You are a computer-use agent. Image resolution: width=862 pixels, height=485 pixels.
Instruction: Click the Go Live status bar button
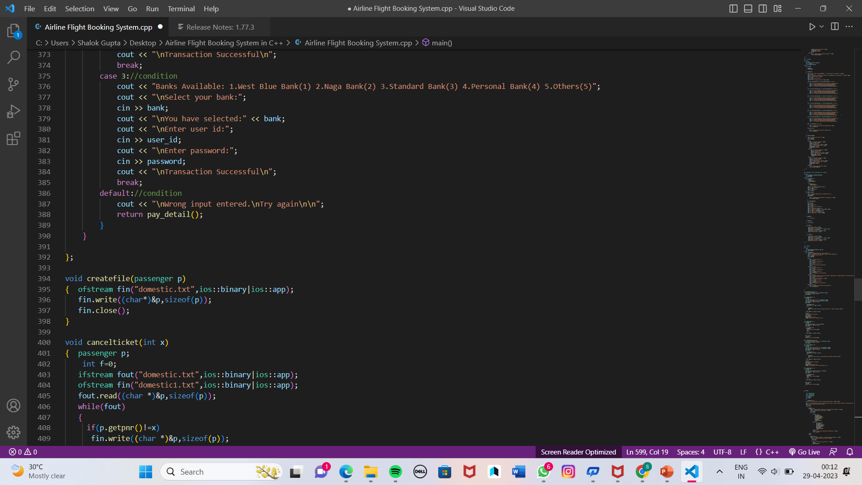805,452
